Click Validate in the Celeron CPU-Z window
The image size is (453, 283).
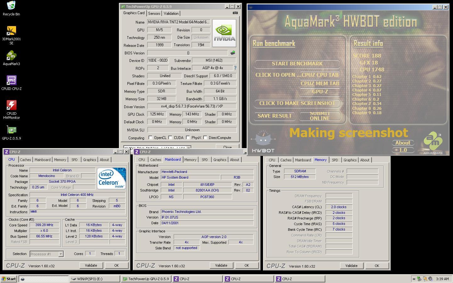[91, 265]
